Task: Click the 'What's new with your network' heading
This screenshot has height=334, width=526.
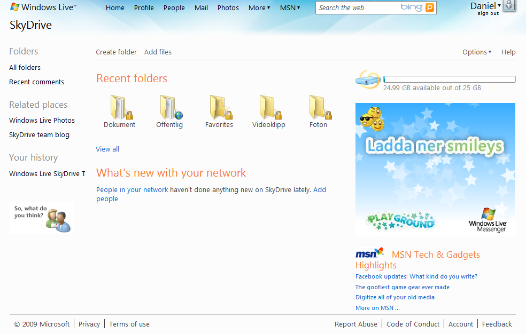Action: click(x=171, y=173)
